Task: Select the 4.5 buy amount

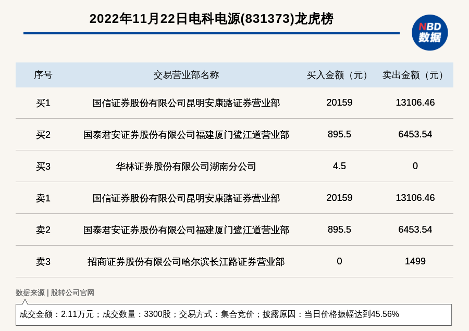Action: (339, 166)
